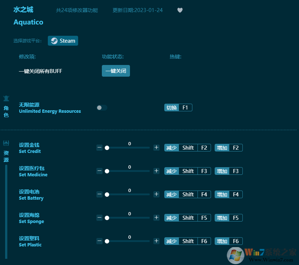This screenshot has width=299, height=265.
Task: Click the Steam platform button
Action: point(63,41)
